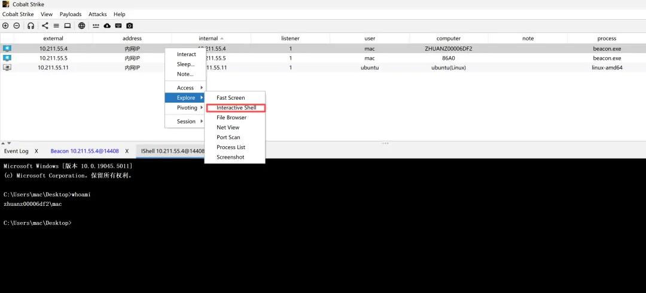Select computer cell 86A0

[449, 58]
